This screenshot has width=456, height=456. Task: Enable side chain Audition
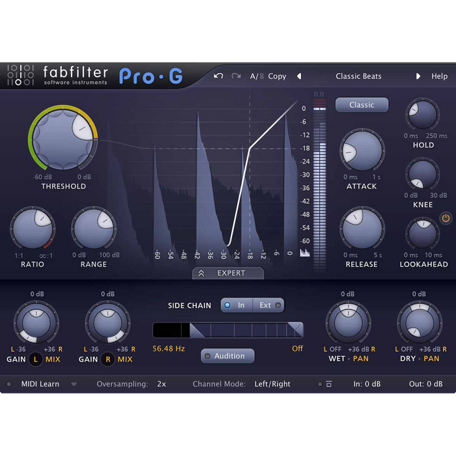228,356
